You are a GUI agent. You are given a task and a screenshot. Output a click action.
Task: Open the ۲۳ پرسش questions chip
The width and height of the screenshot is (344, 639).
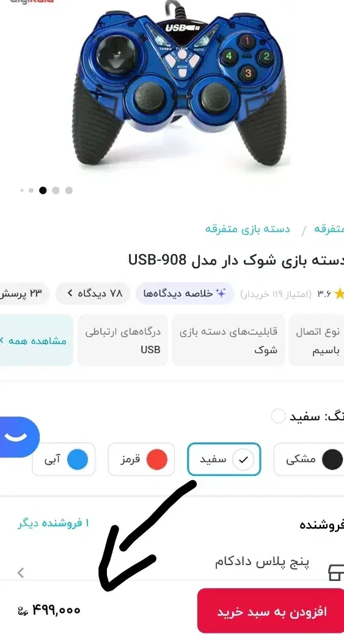click(x=23, y=293)
